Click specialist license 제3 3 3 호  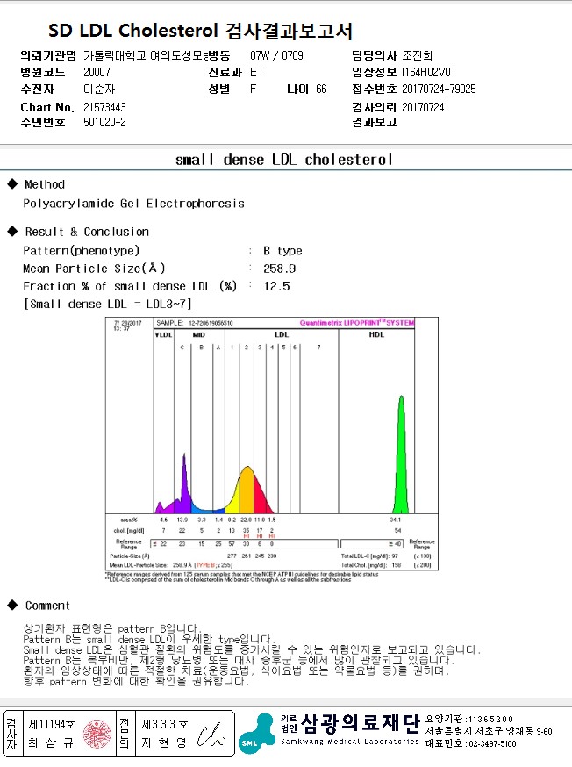pyautogui.click(x=164, y=725)
